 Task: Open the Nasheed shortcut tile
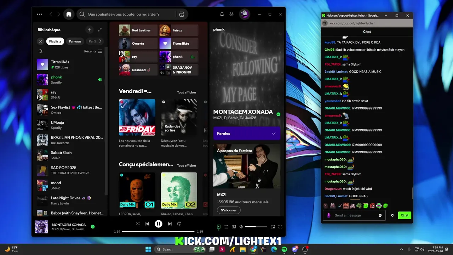138,70
